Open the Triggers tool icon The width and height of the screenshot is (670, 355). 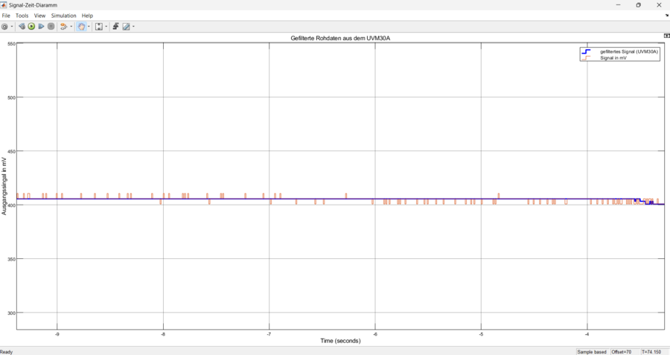point(115,27)
